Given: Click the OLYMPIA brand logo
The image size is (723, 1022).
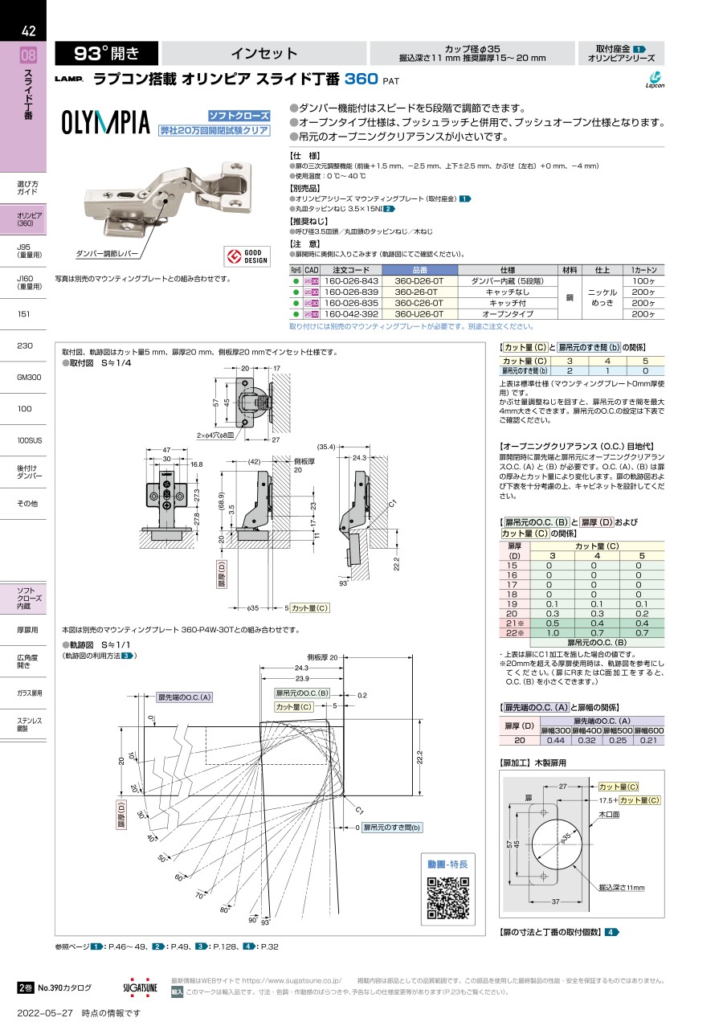Looking at the screenshot, I should [106, 122].
